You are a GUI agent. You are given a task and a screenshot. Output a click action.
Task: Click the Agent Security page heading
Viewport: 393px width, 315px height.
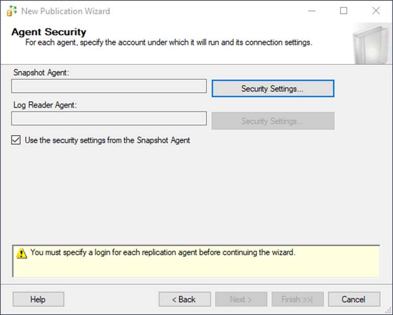[x=49, y=32]
